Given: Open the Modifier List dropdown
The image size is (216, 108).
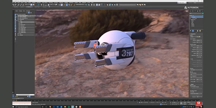Looking at the screenshot, I should coord(196,15).
